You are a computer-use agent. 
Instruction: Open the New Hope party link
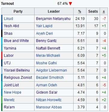(x=13, y=92)
